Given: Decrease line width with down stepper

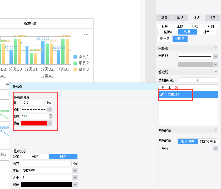Looking at the screenshot, I should 51,118.
